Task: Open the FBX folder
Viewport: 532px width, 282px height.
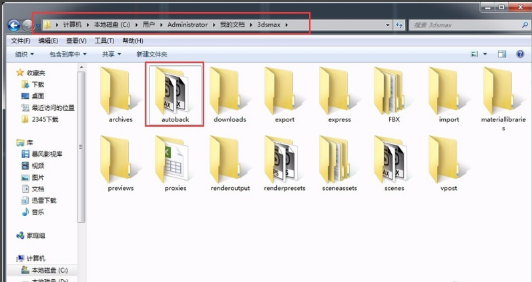Action: [394, 95]
